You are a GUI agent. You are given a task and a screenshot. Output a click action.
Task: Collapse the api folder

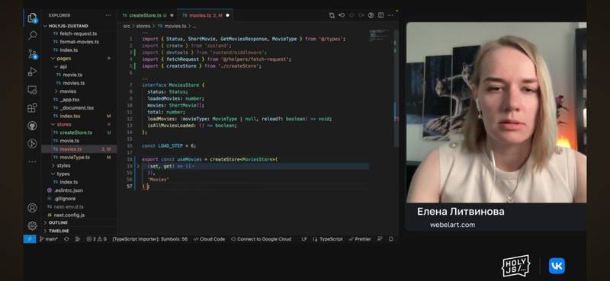[x=63, y=66]
